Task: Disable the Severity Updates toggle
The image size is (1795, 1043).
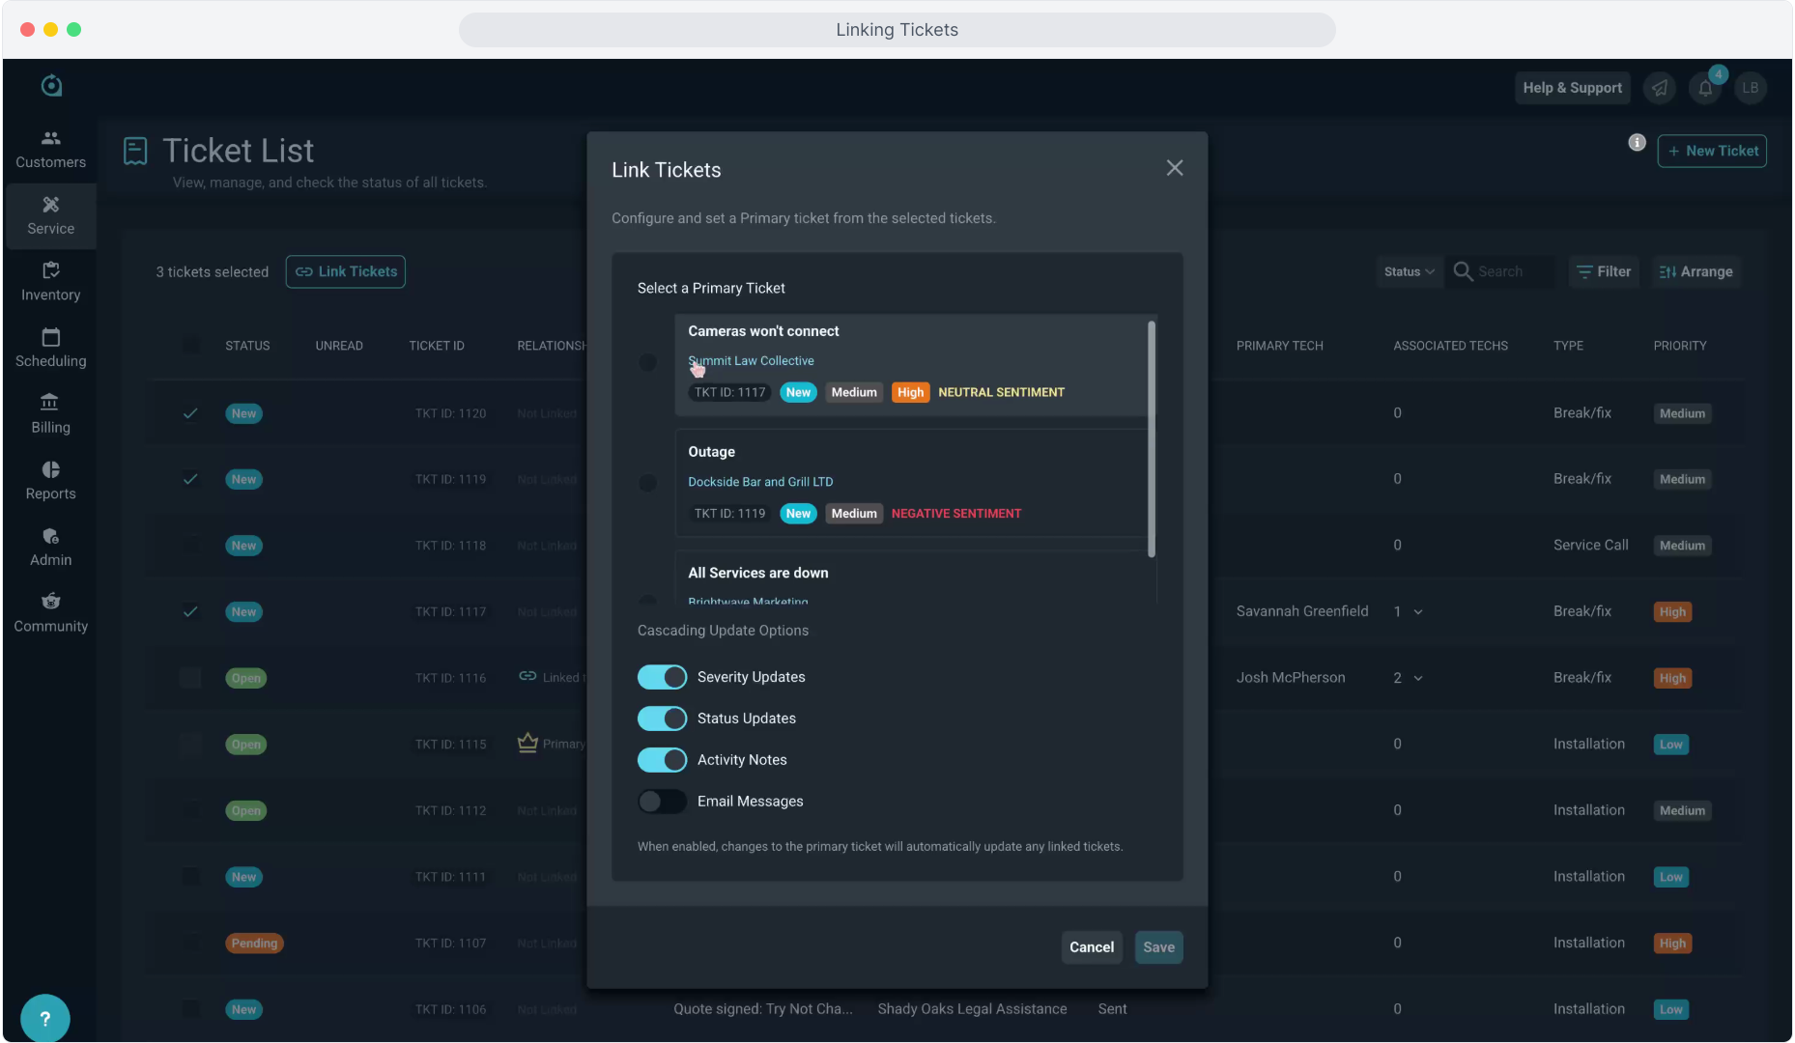Action: pyautogui.click(x=662, y=677)
